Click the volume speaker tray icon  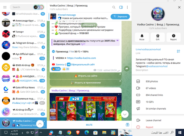(x=28, y=132)
